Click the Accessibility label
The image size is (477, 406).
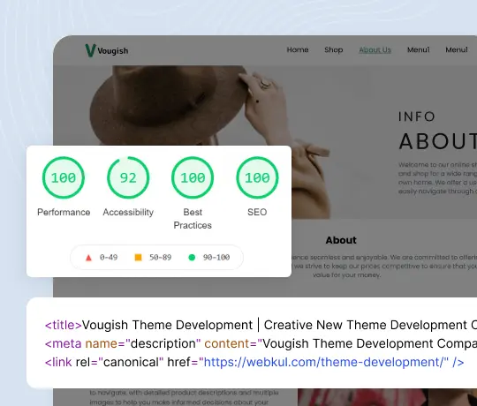tap(128, 212)
